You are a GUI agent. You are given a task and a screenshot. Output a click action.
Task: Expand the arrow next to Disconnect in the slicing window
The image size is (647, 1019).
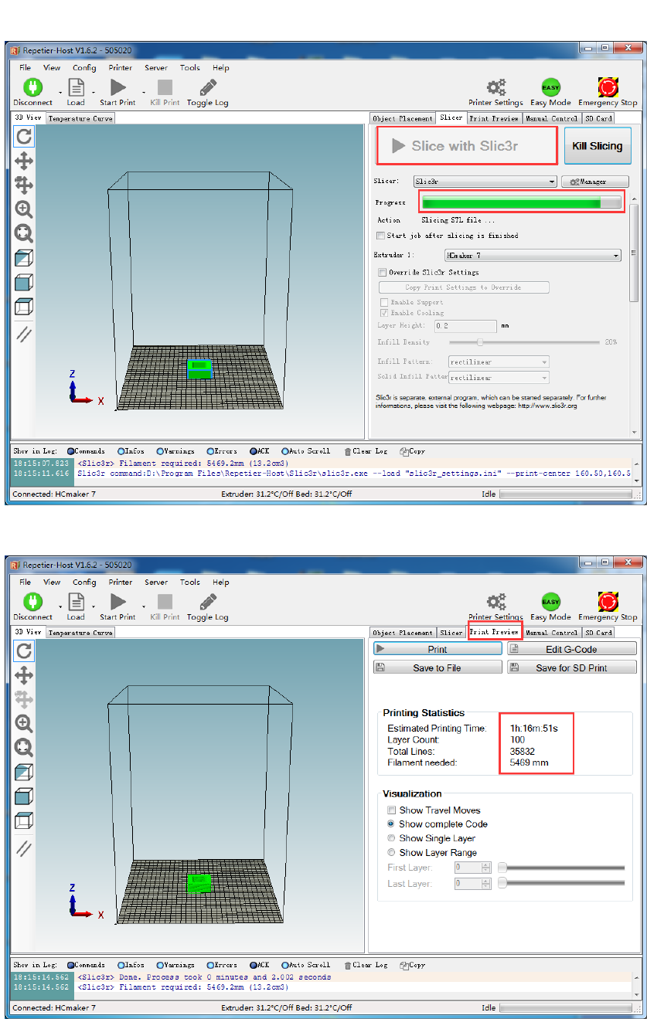(60, 93)
